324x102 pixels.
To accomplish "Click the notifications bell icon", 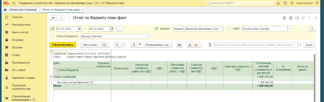I will click(x=278, y=3).
